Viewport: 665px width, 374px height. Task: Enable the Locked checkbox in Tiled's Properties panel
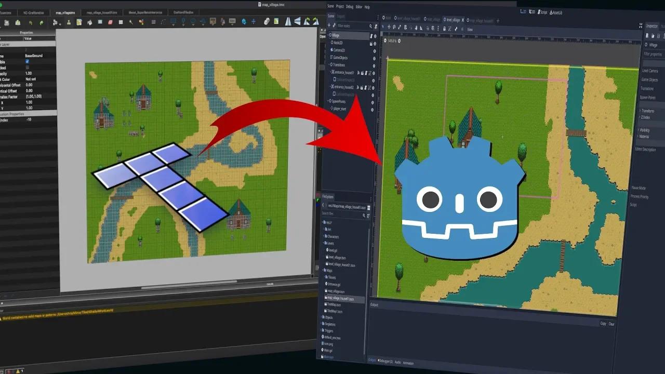(27, 67)
